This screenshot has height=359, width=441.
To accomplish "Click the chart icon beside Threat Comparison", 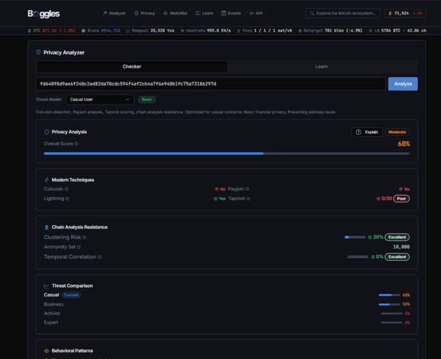I will 47,286.
